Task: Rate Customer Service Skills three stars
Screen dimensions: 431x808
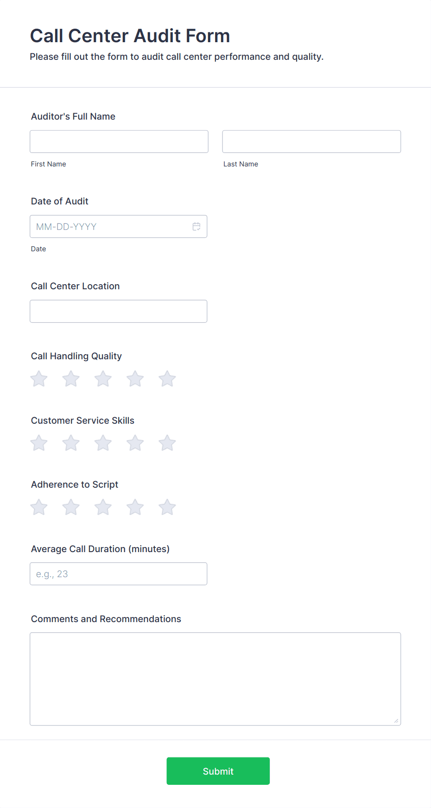Action: [x=103, y=443]
